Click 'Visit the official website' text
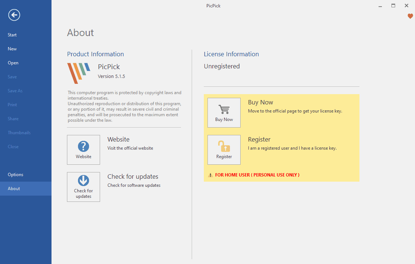 (x=130, y=148)
